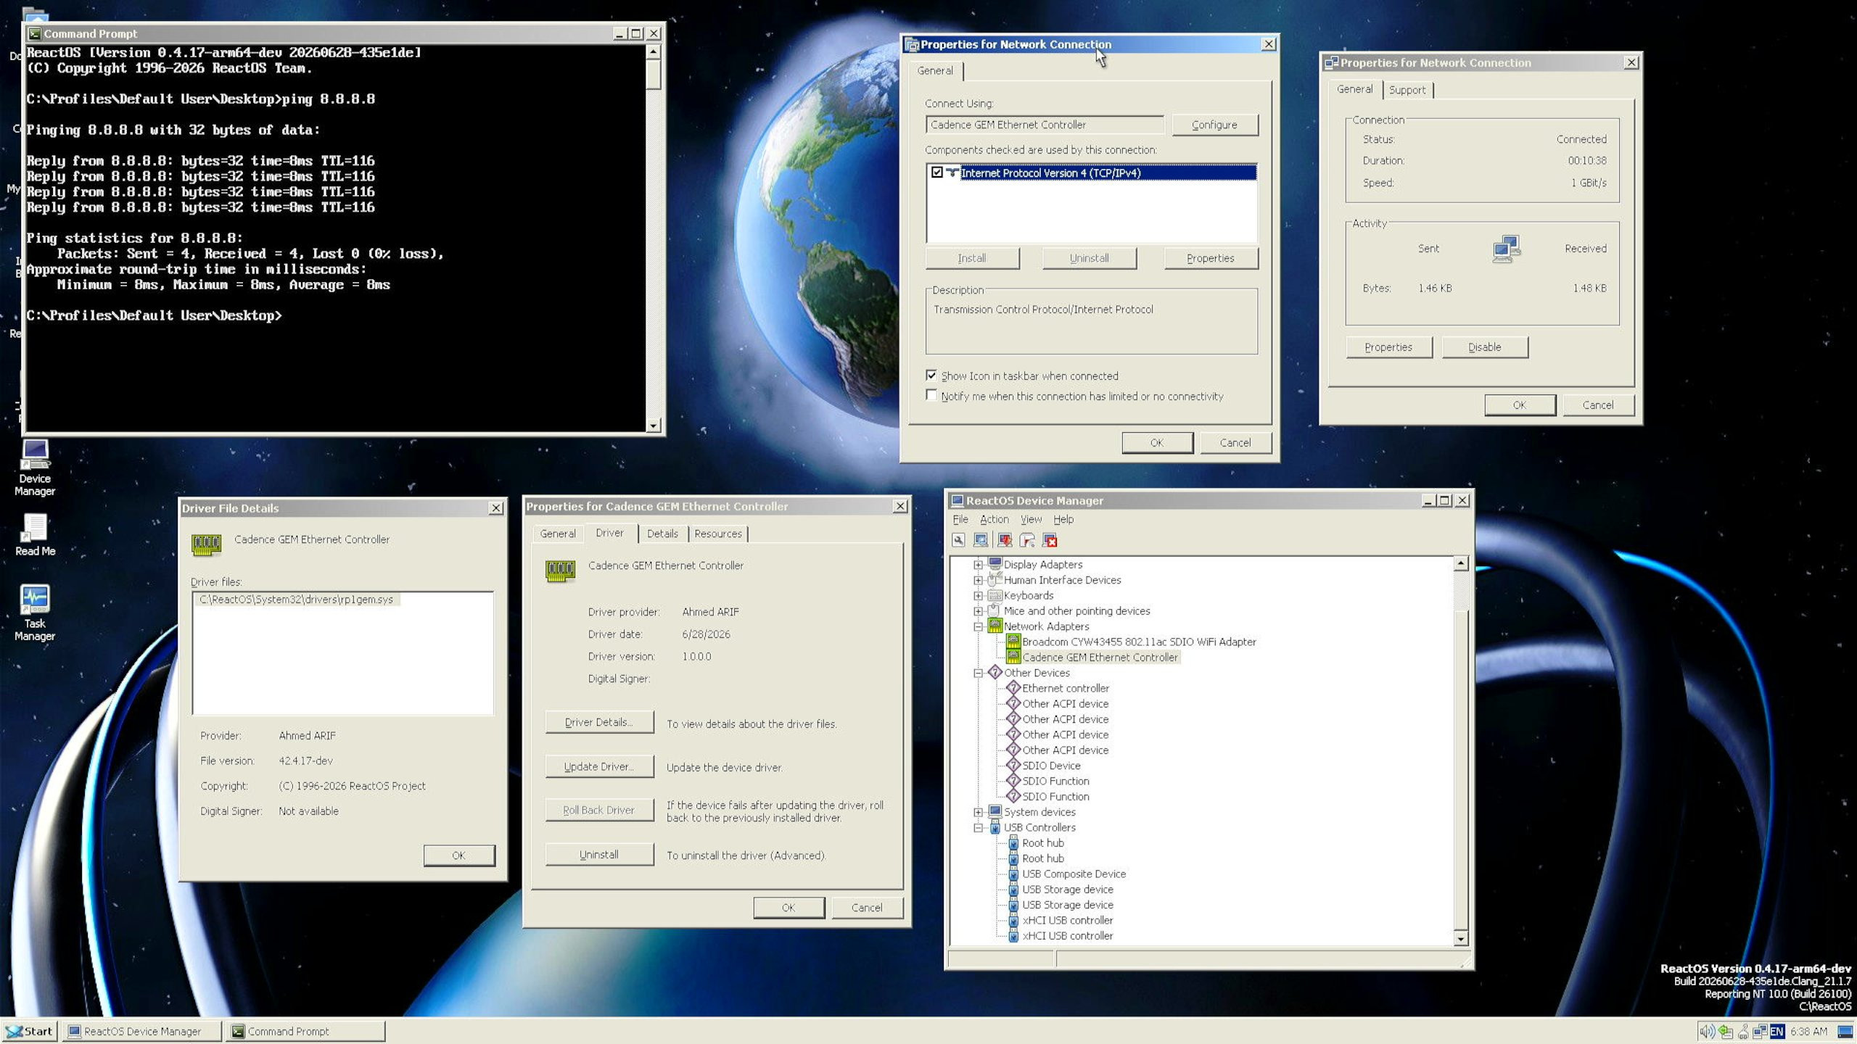
Task: Expand the Display Adapters tree node
Action: click(x=978, y=565)
